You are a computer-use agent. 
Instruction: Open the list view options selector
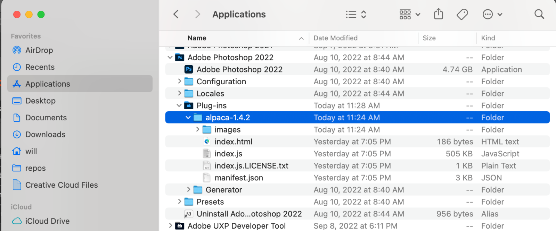[356, 14]
